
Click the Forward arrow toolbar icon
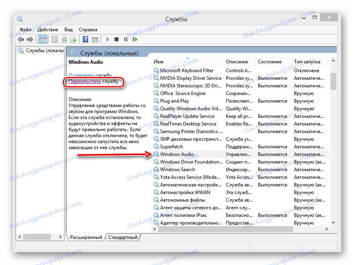pos(30,40)
